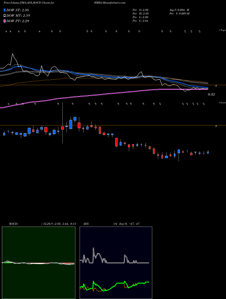Select the 'DOW PT: 2.29' legend text
The height and width of the screenshot is (299, 226).
pyautogui.click(x=18, y=21)
